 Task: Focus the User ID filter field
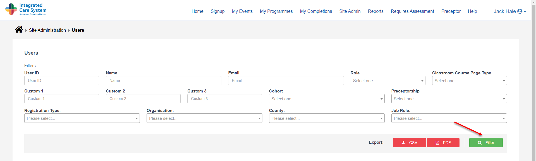pos(61,81)
